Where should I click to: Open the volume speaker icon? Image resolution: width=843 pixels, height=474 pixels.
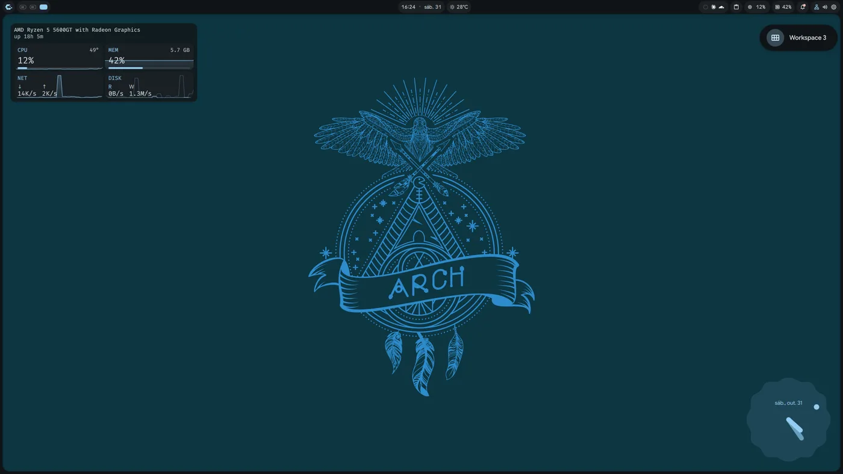click(x=825, y=7)
